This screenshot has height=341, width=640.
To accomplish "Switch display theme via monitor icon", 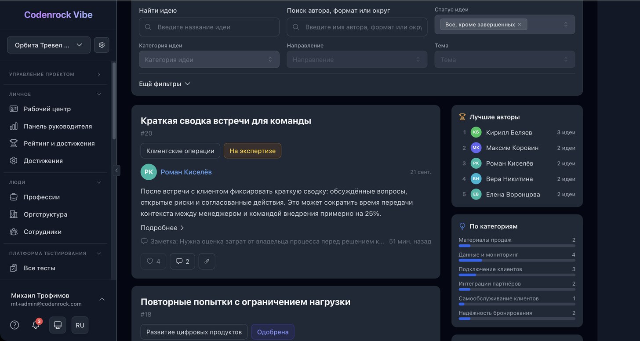I will pyautogui.click(x=58, y=325).
